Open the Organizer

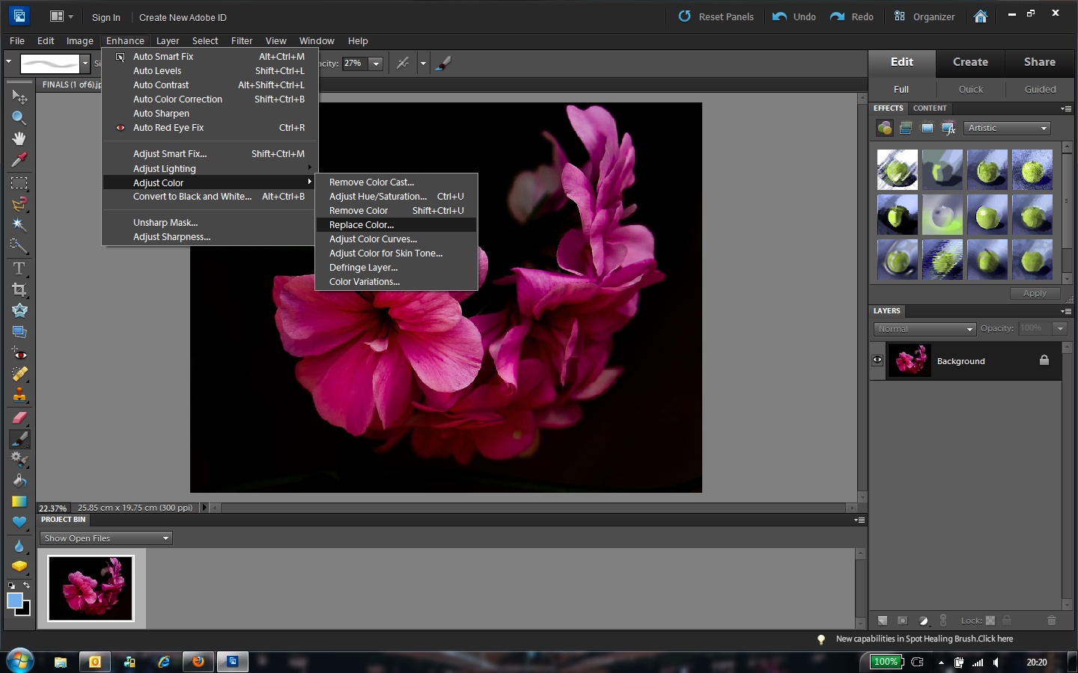coord(925,16)
